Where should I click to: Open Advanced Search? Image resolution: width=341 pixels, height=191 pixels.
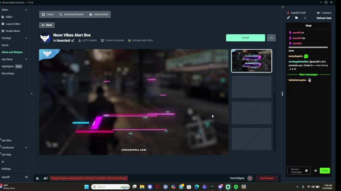click(x=71, y=14)
